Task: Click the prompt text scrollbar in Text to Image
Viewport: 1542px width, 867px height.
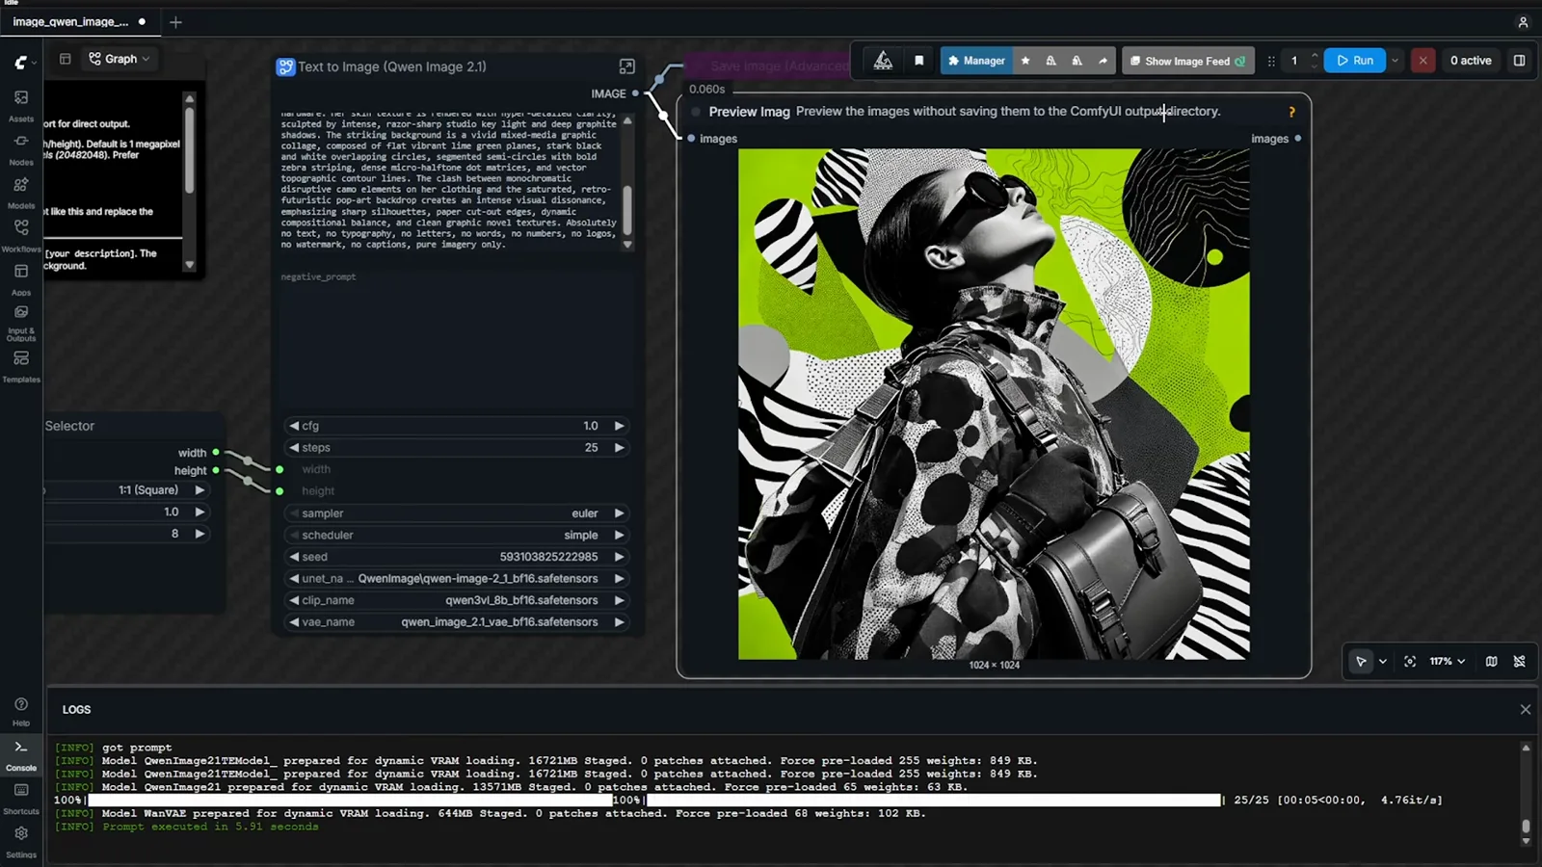Action: (627, 208)
